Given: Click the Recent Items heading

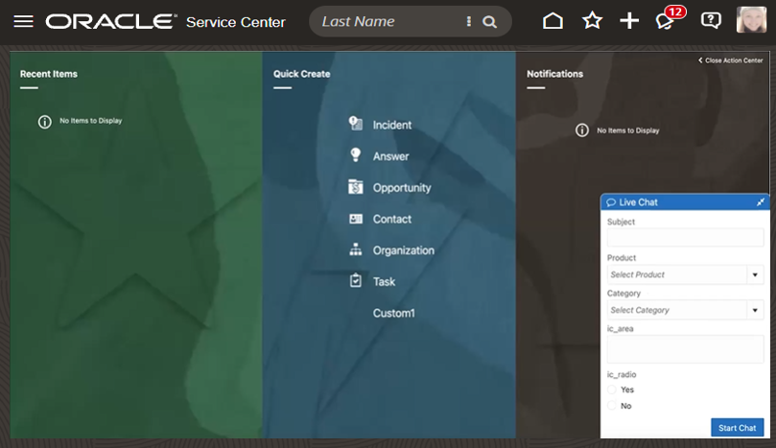Looking at the screenshot, I should [x=49, y=74].
